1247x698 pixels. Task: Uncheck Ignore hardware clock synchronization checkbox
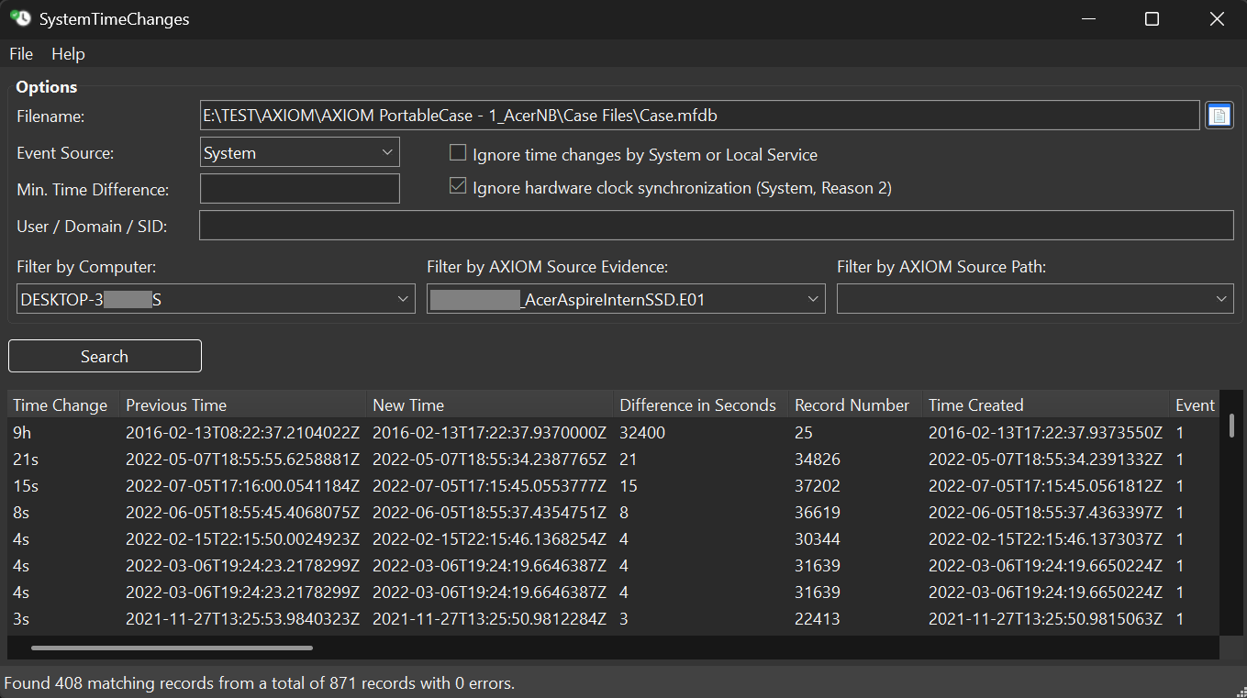pos(457,186)
